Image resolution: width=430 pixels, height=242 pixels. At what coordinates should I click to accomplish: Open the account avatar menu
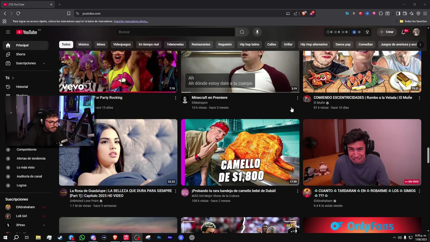pos(416,32)
